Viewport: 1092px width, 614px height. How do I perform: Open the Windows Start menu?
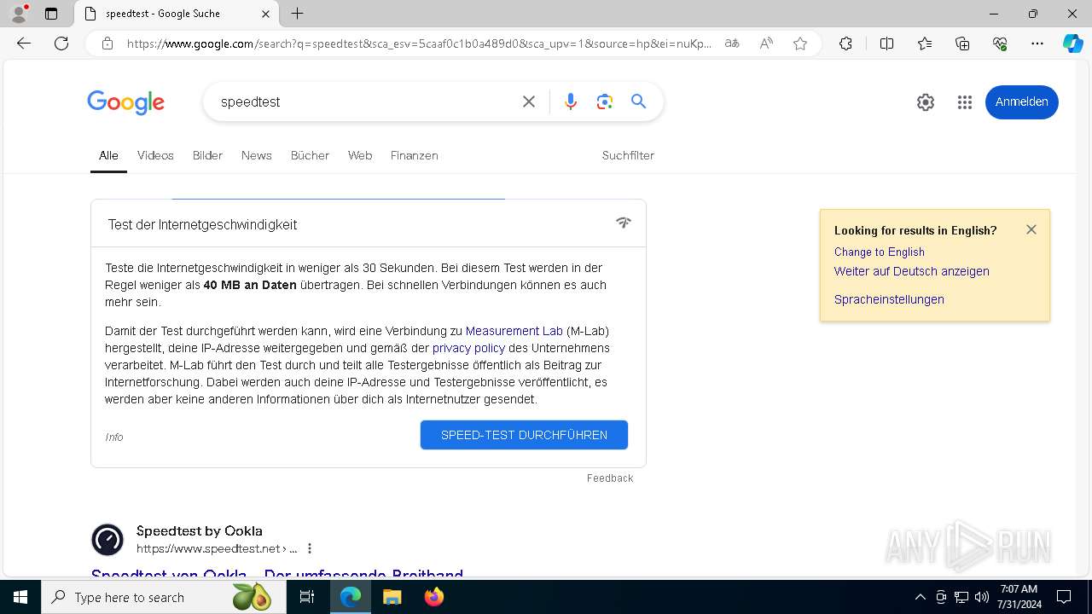tap(20, 597)
